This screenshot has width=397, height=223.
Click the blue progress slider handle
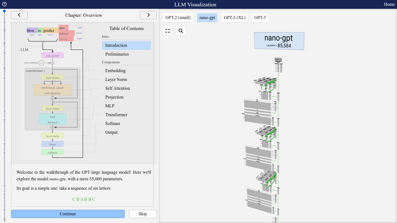tap(4, 11)
